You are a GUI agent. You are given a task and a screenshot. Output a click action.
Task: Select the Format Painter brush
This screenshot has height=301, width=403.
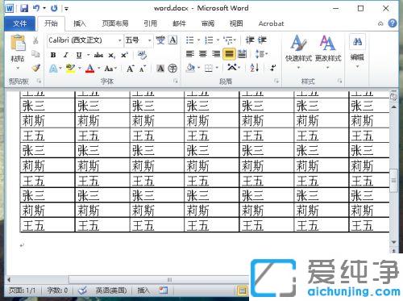(35, 68)
